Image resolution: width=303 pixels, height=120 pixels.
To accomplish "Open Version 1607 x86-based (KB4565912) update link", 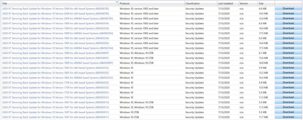I will (x=56, y=103).
